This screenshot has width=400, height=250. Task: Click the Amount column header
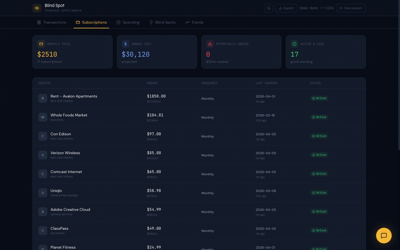point(152,83)
